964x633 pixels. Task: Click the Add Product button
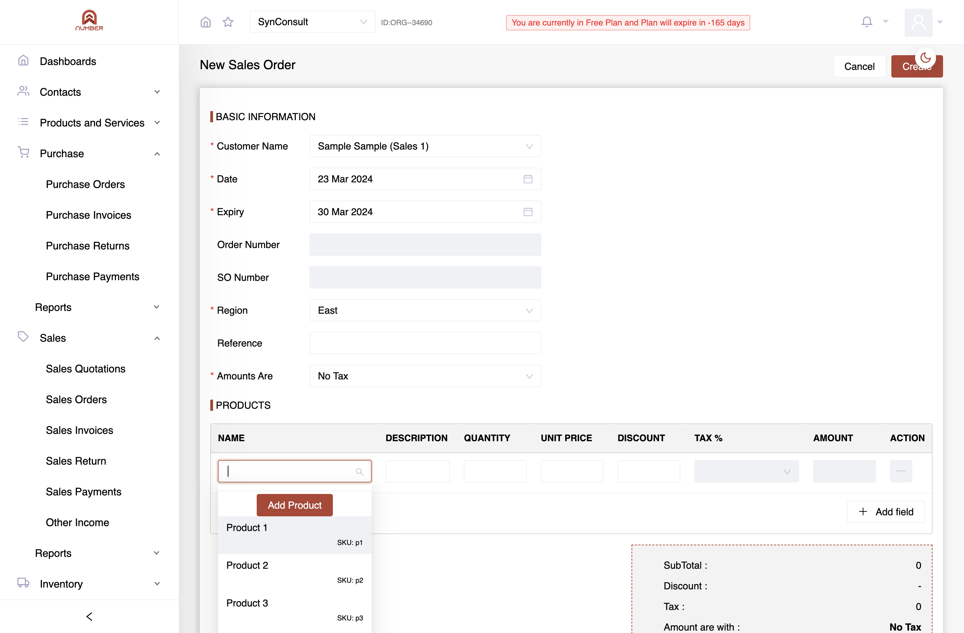294,505
